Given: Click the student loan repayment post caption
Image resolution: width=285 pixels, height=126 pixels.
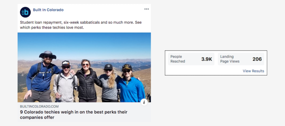Looking at the screenshot, I should [x=81, y=25].
